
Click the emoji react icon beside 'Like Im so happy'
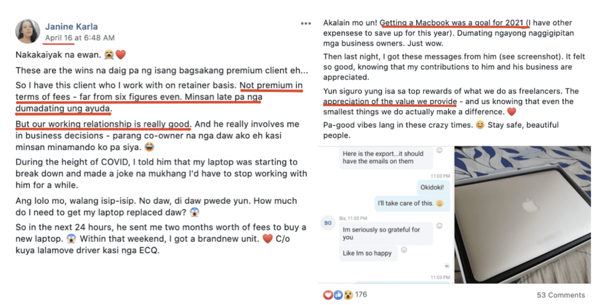point(404,249)
